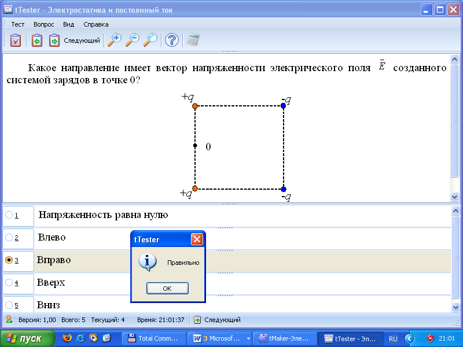The height and width of the screenshot is (347, 463).
Task: Click the tTester window title icon
Action: pos(8,10)
